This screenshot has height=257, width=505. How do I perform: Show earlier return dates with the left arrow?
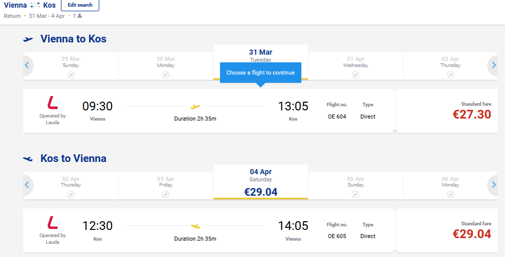[27, 185]
